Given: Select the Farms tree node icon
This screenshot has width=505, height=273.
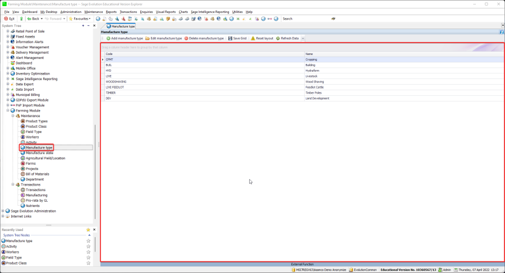Looking at the screenshot, I should [22, 163].
